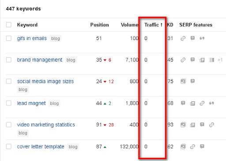The image size is (226, 161).
Task: Click the position value 44 for lead magnet
Action: point(99,103)
